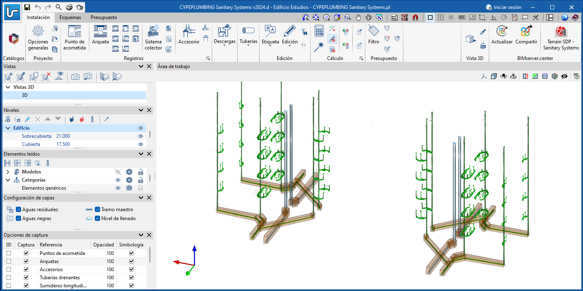Image resolution: width=583 pixels, height=291 pixels.
Task: Collapse the Vistas 3D tree node
Action: [x=8, y=87]
